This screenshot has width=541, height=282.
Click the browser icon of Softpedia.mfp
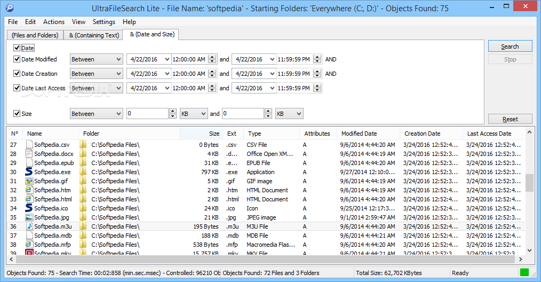coord(29,244)
